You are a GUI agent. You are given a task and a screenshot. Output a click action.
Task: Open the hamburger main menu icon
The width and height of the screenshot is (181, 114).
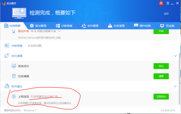(168, 3)
